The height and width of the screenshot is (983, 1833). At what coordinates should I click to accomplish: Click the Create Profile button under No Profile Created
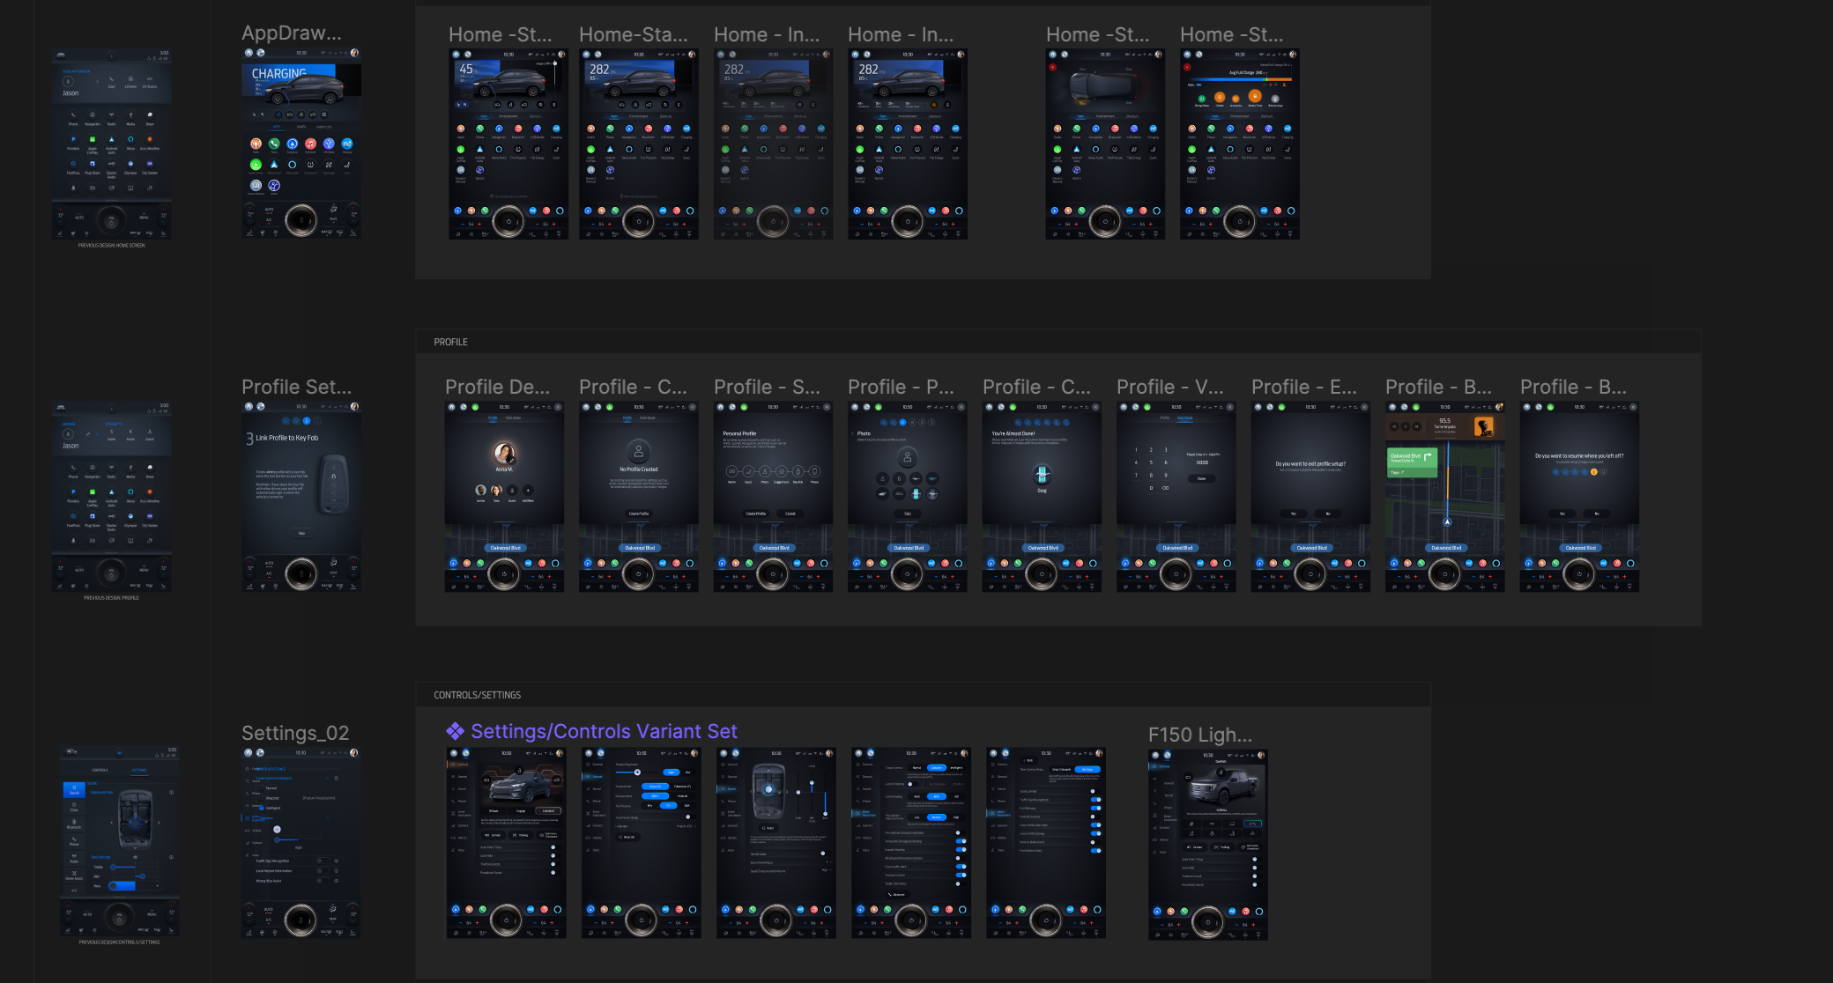[638, 514]
